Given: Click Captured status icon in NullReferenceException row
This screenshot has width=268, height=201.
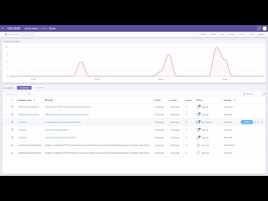Looking at the screenshot, I should click(198, 114).
